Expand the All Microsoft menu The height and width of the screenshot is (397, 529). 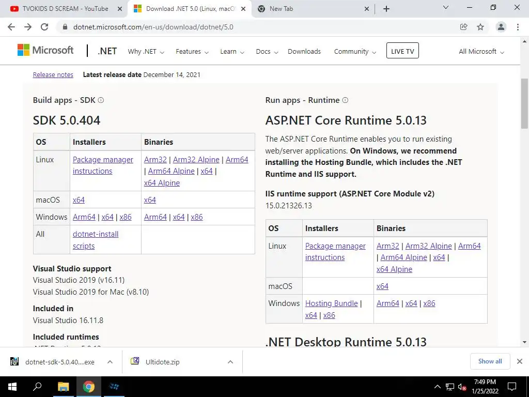[x=481, y=52]
